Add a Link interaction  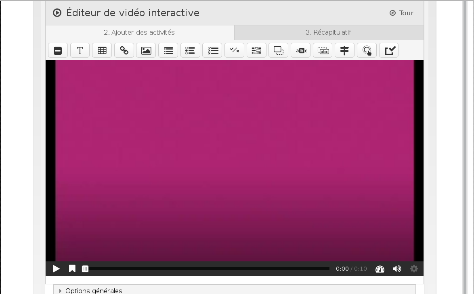click(124, 50)
